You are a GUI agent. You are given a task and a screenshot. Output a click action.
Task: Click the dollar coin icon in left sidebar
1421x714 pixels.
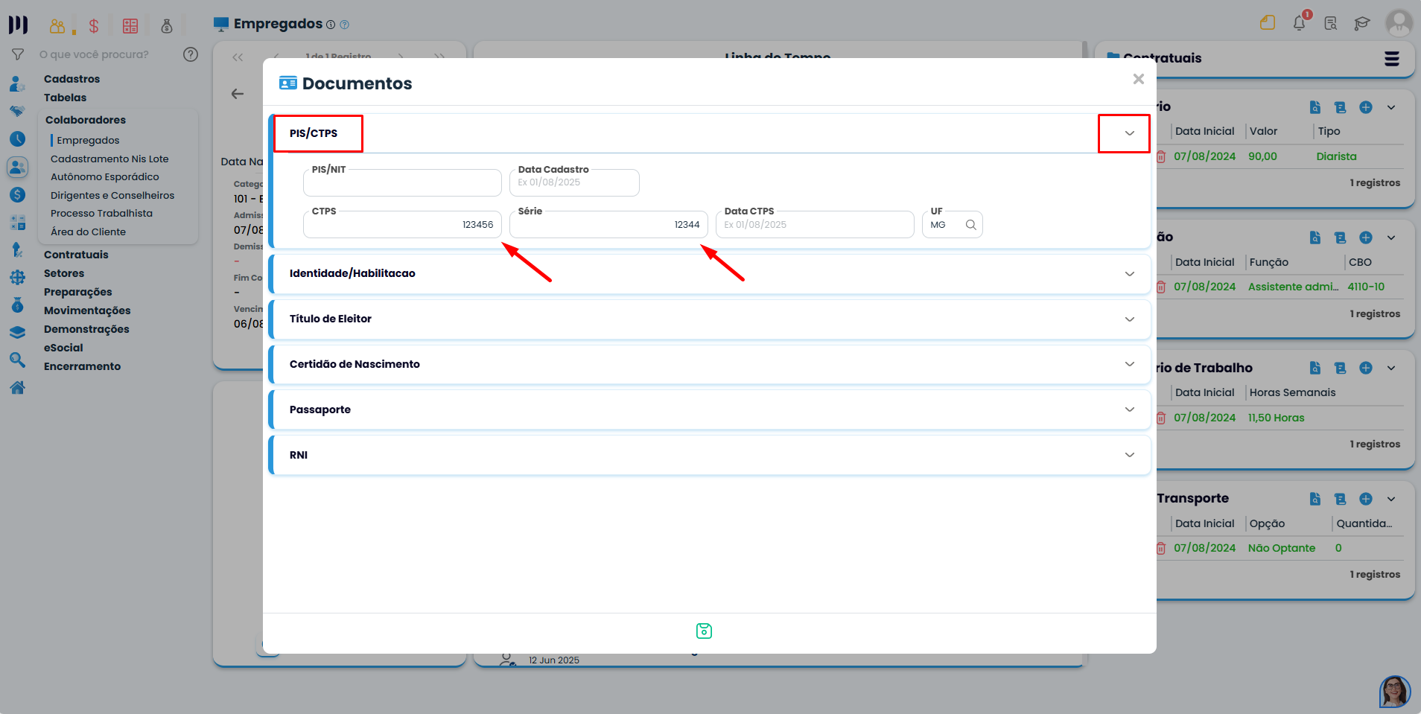click(18, 195)
